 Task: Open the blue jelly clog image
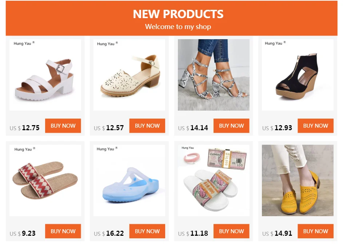pyautogui.click(x=129, y=180)
